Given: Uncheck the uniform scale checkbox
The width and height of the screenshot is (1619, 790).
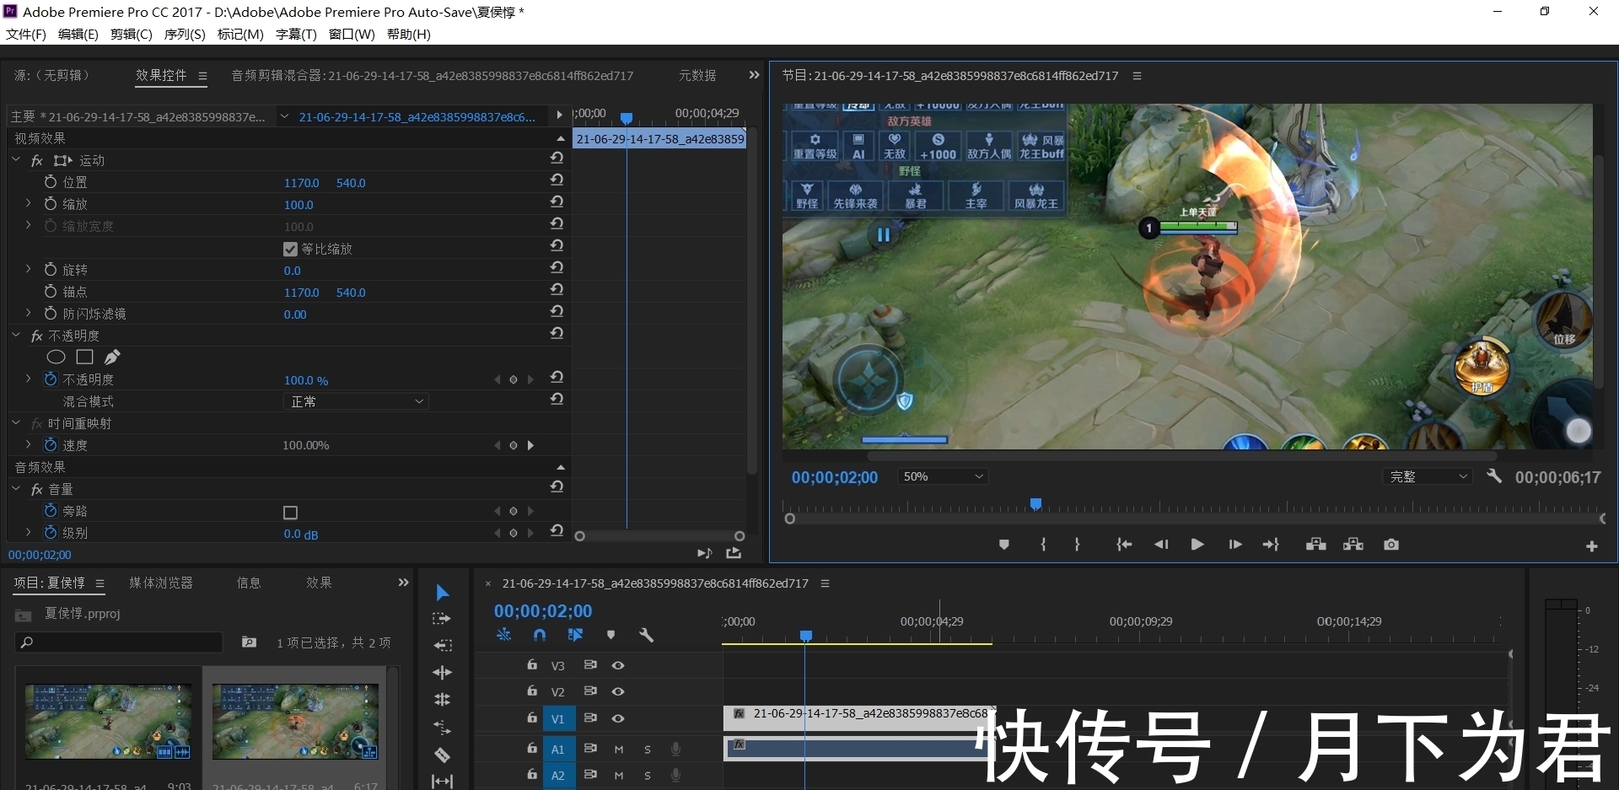Looking at the screenshot, I should point(290,249).
